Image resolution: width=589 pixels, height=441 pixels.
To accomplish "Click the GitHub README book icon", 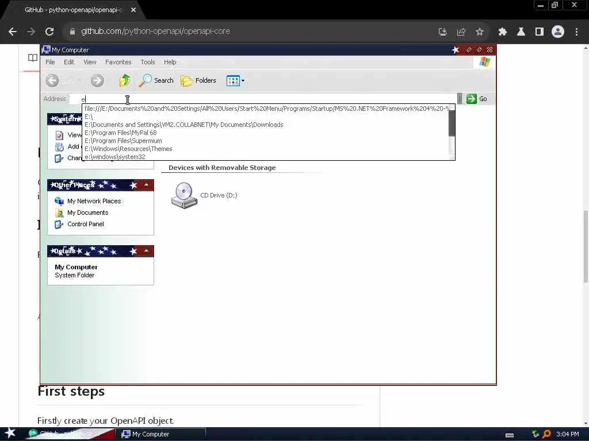I will coord(33,58).
